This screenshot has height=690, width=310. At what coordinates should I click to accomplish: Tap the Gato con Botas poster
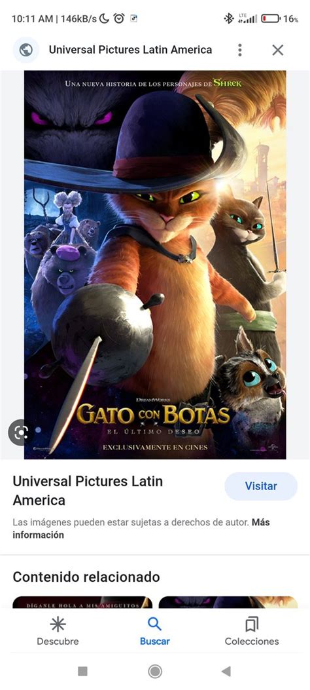[x=155, y=265]
